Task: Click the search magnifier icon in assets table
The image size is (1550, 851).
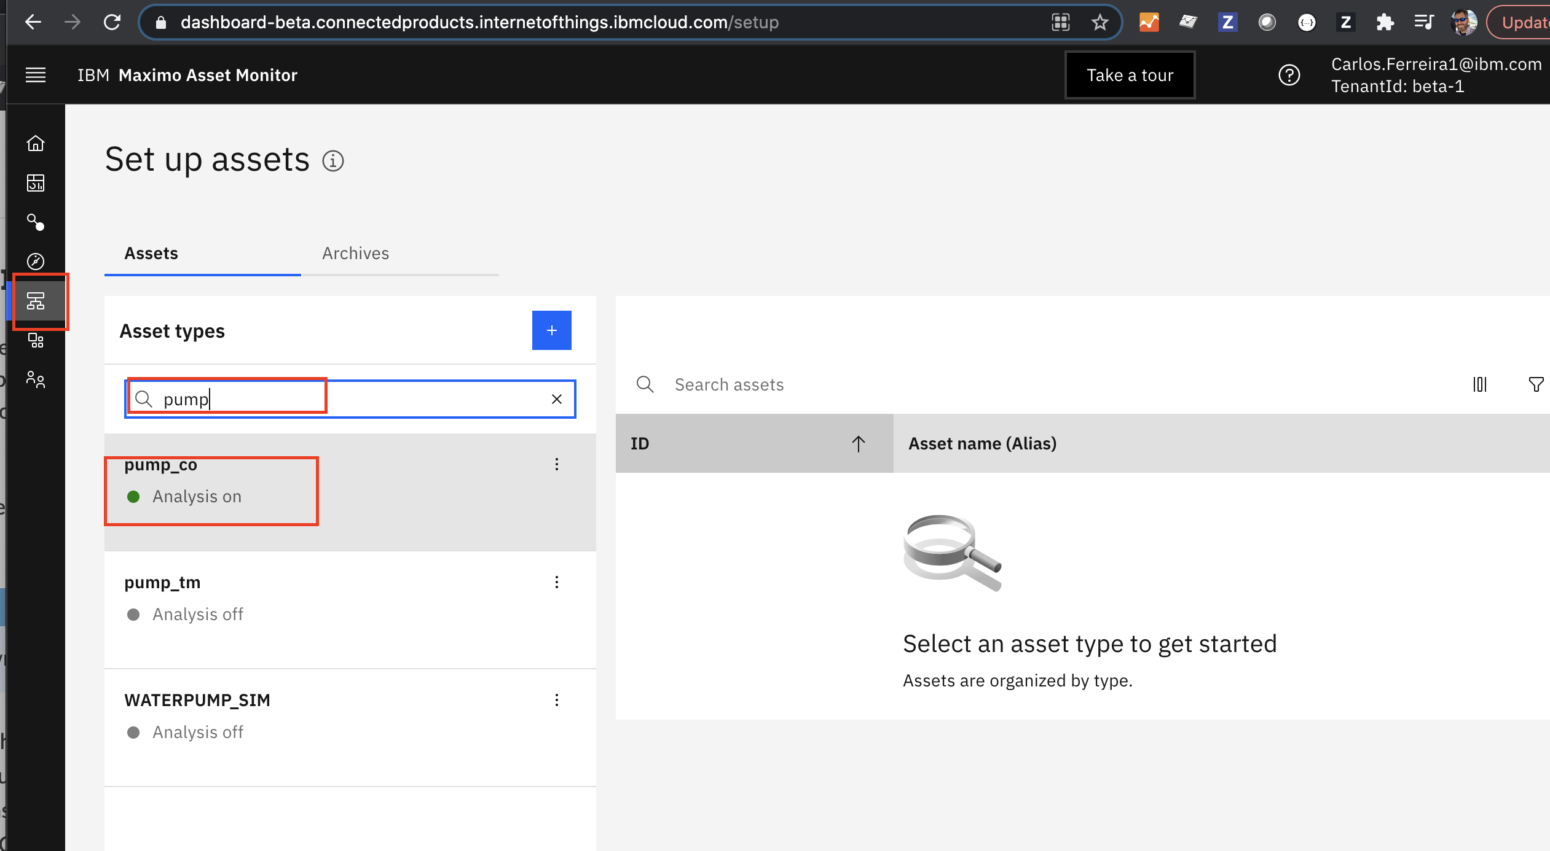Action: click(x=645, y=384)
